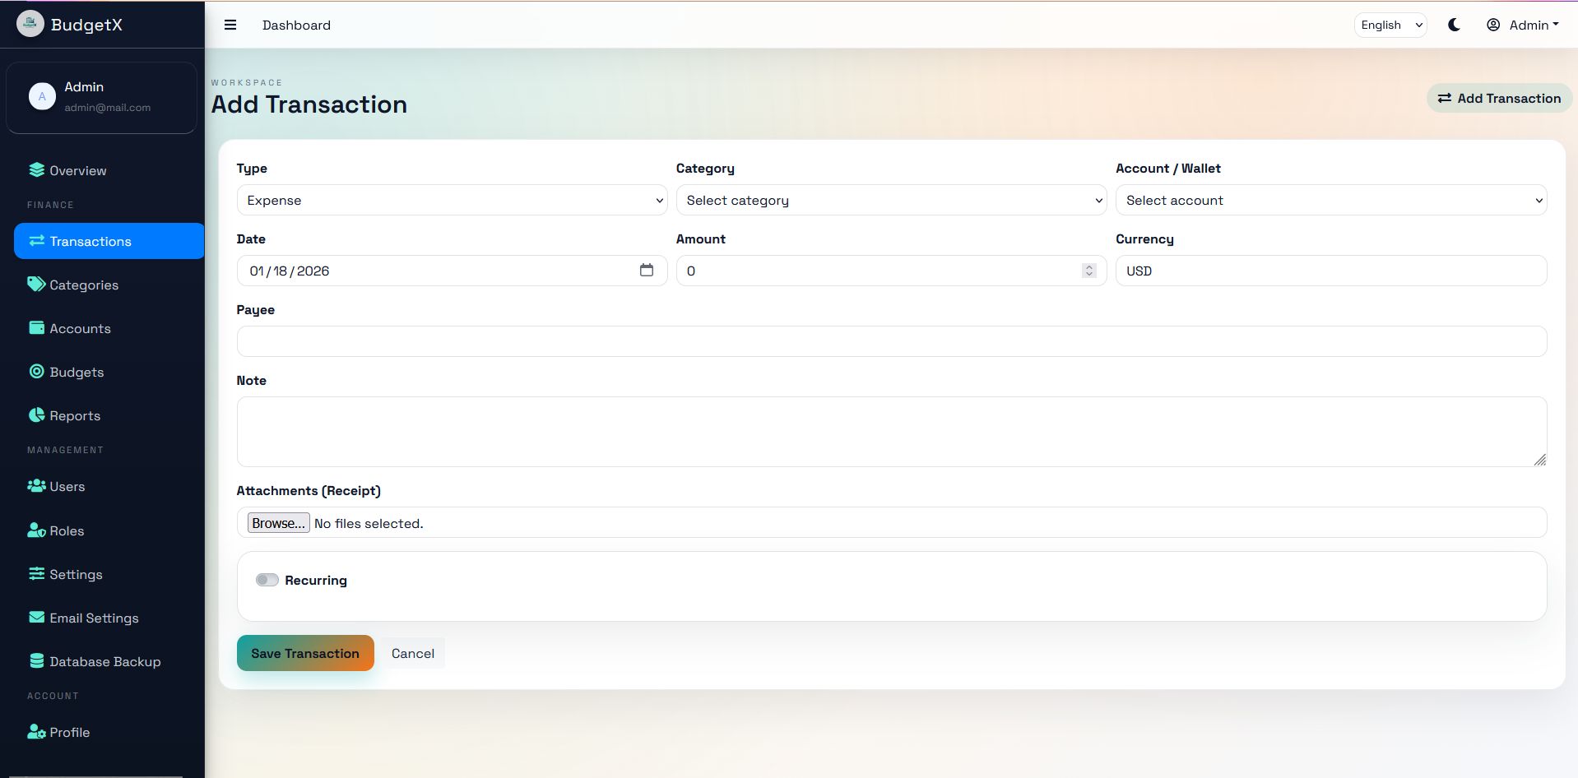Click the Currency field showing USD
The image size is (1578, 778).
[x=1331, y=271]
